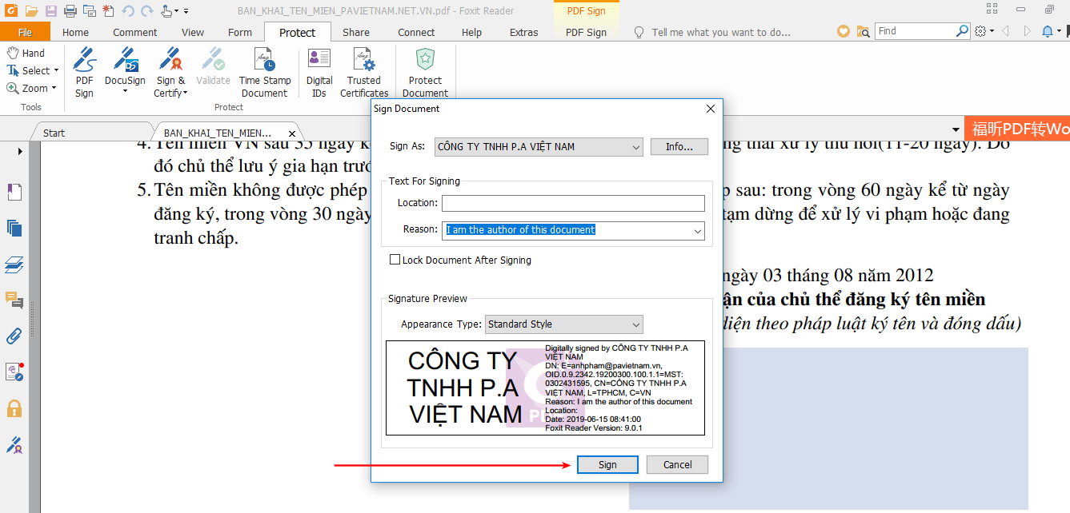1070x513 pixels.
Task: Close the Sign Document dialog
Action: click(710, 109)
